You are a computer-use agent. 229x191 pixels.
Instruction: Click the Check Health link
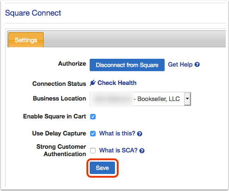point(117,83)
